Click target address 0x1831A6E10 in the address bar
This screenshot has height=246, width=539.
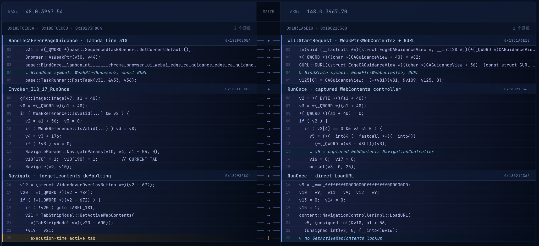click(x=300, y=28)
